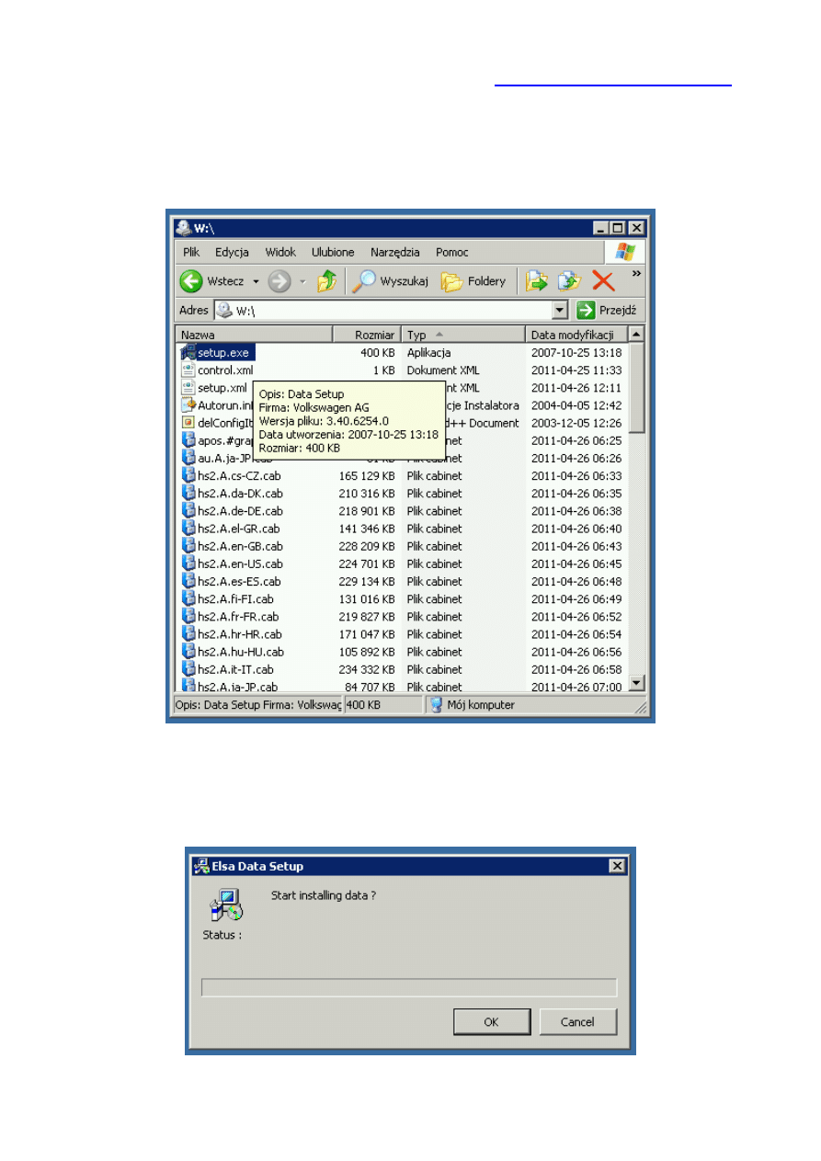Expand the toolbar overflow chevron

pyautogui.click(x=636, y=274)
